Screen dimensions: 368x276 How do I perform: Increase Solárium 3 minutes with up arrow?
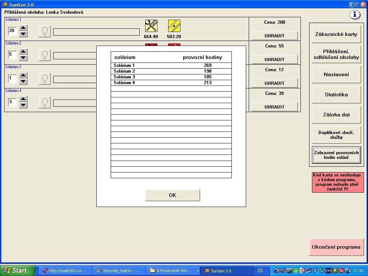tap(23, 75)
